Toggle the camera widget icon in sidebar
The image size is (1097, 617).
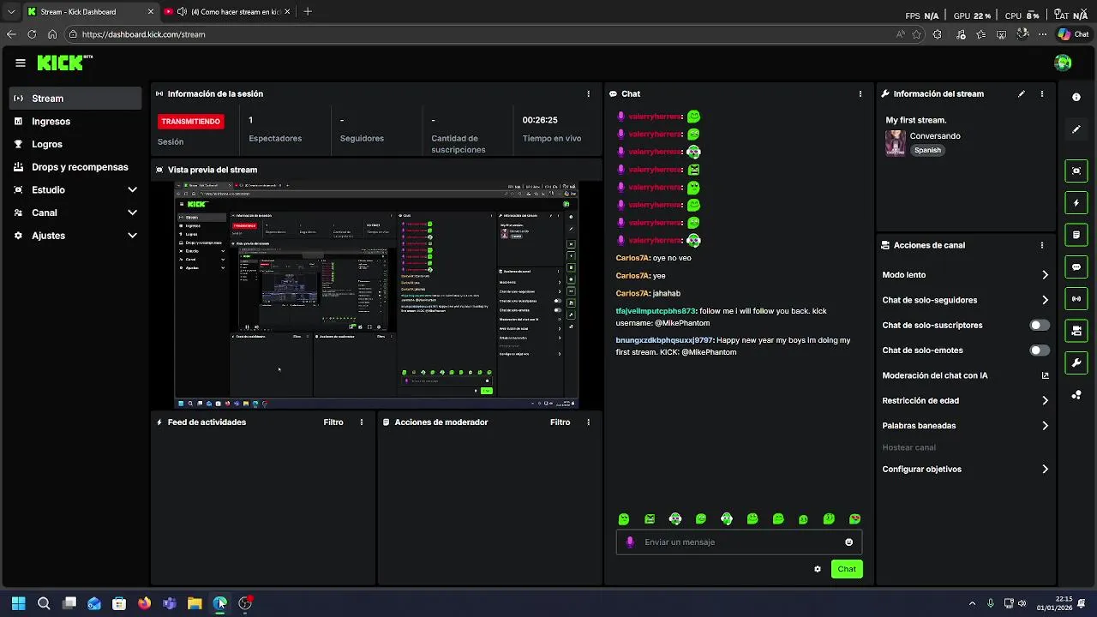[1076, 331]
